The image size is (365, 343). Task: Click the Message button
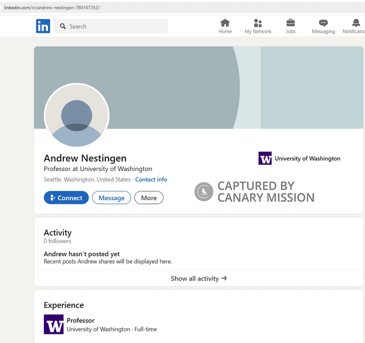pyautogui.click(x=111, y=197)
